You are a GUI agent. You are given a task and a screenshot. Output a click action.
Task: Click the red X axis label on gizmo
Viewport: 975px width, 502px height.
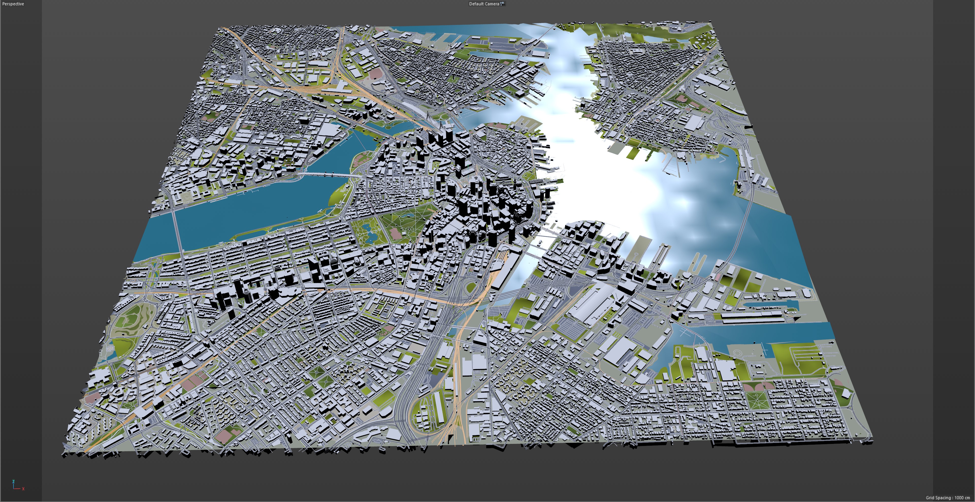(23, 489)
